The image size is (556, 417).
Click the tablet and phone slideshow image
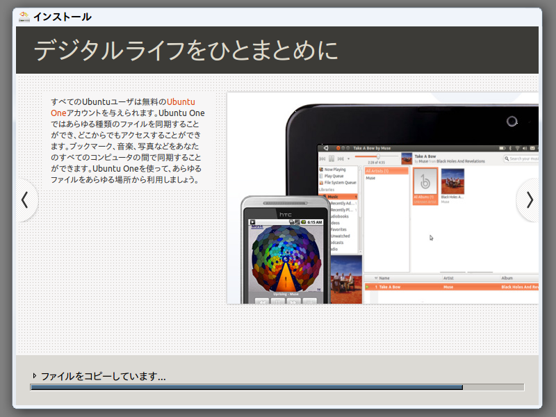[383, 198]
